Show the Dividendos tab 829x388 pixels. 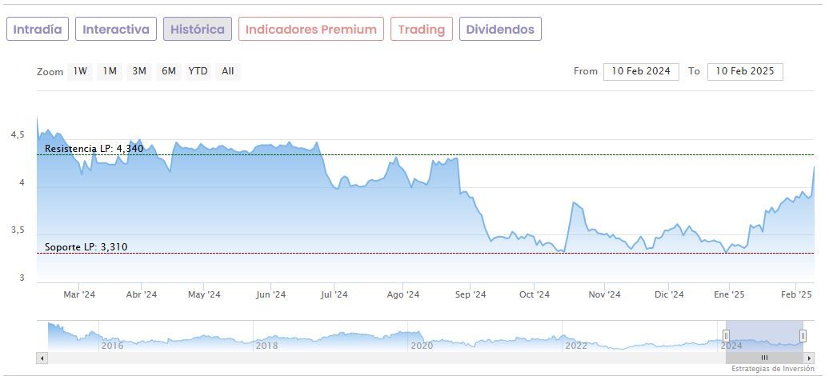pyautogui.click(x=500, y=30)
